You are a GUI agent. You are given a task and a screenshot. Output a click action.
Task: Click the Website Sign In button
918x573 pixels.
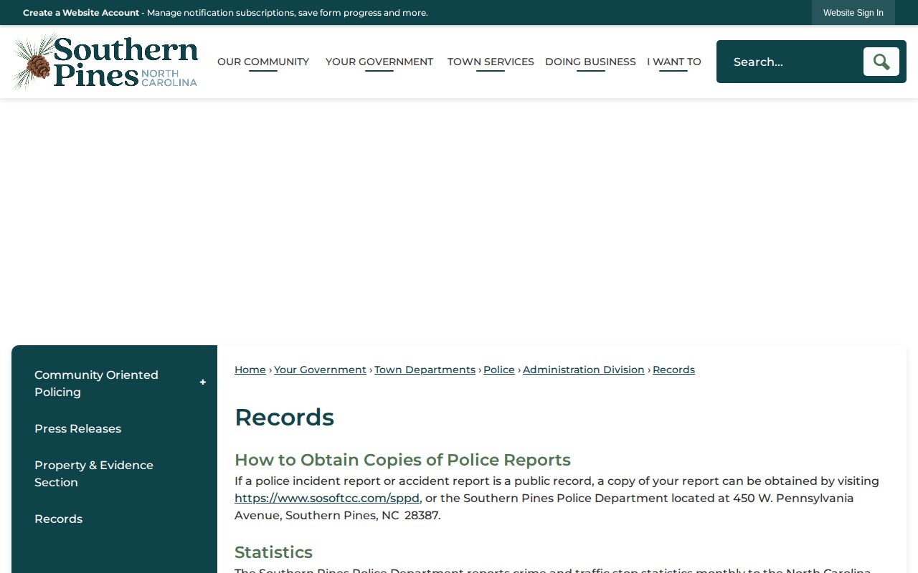pos(853,13)
